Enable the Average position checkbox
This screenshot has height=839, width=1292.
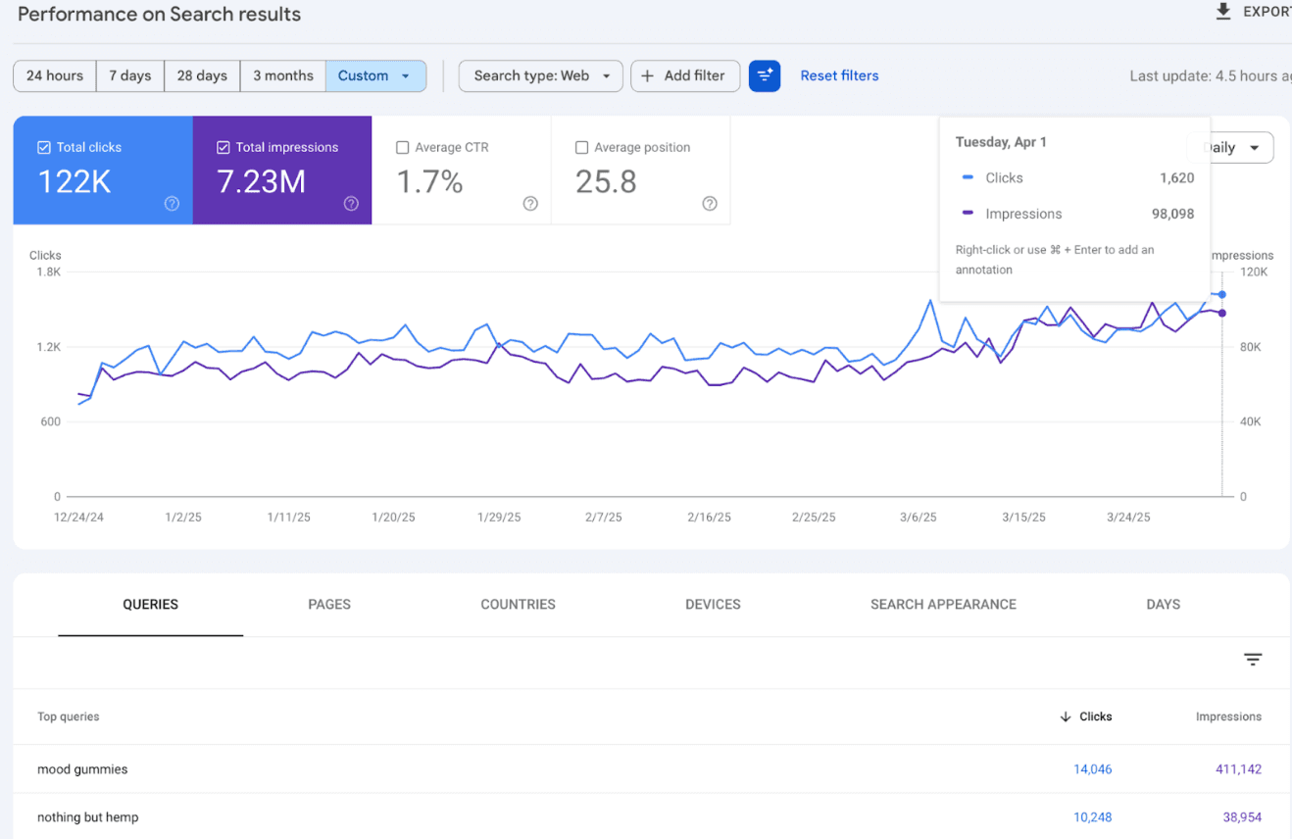[582, 148]
